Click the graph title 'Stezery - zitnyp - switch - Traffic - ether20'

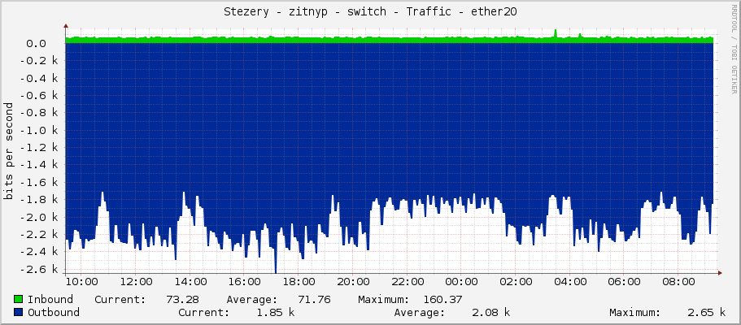tap(370, 12)
